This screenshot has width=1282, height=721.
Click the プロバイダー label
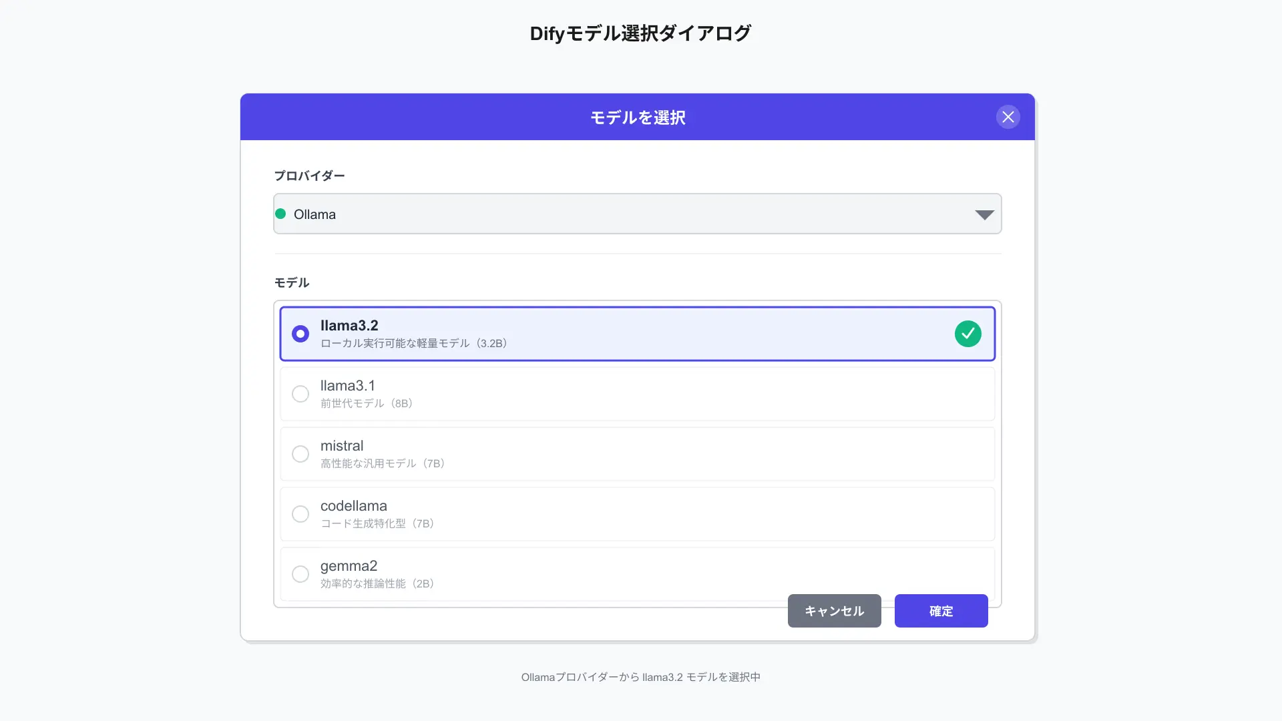pyautogui.click(x=309, y=176)
